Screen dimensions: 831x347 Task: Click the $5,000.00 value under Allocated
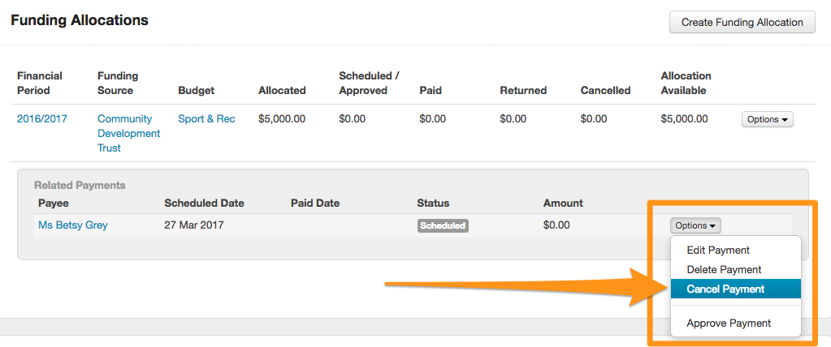tap(282, 119)
